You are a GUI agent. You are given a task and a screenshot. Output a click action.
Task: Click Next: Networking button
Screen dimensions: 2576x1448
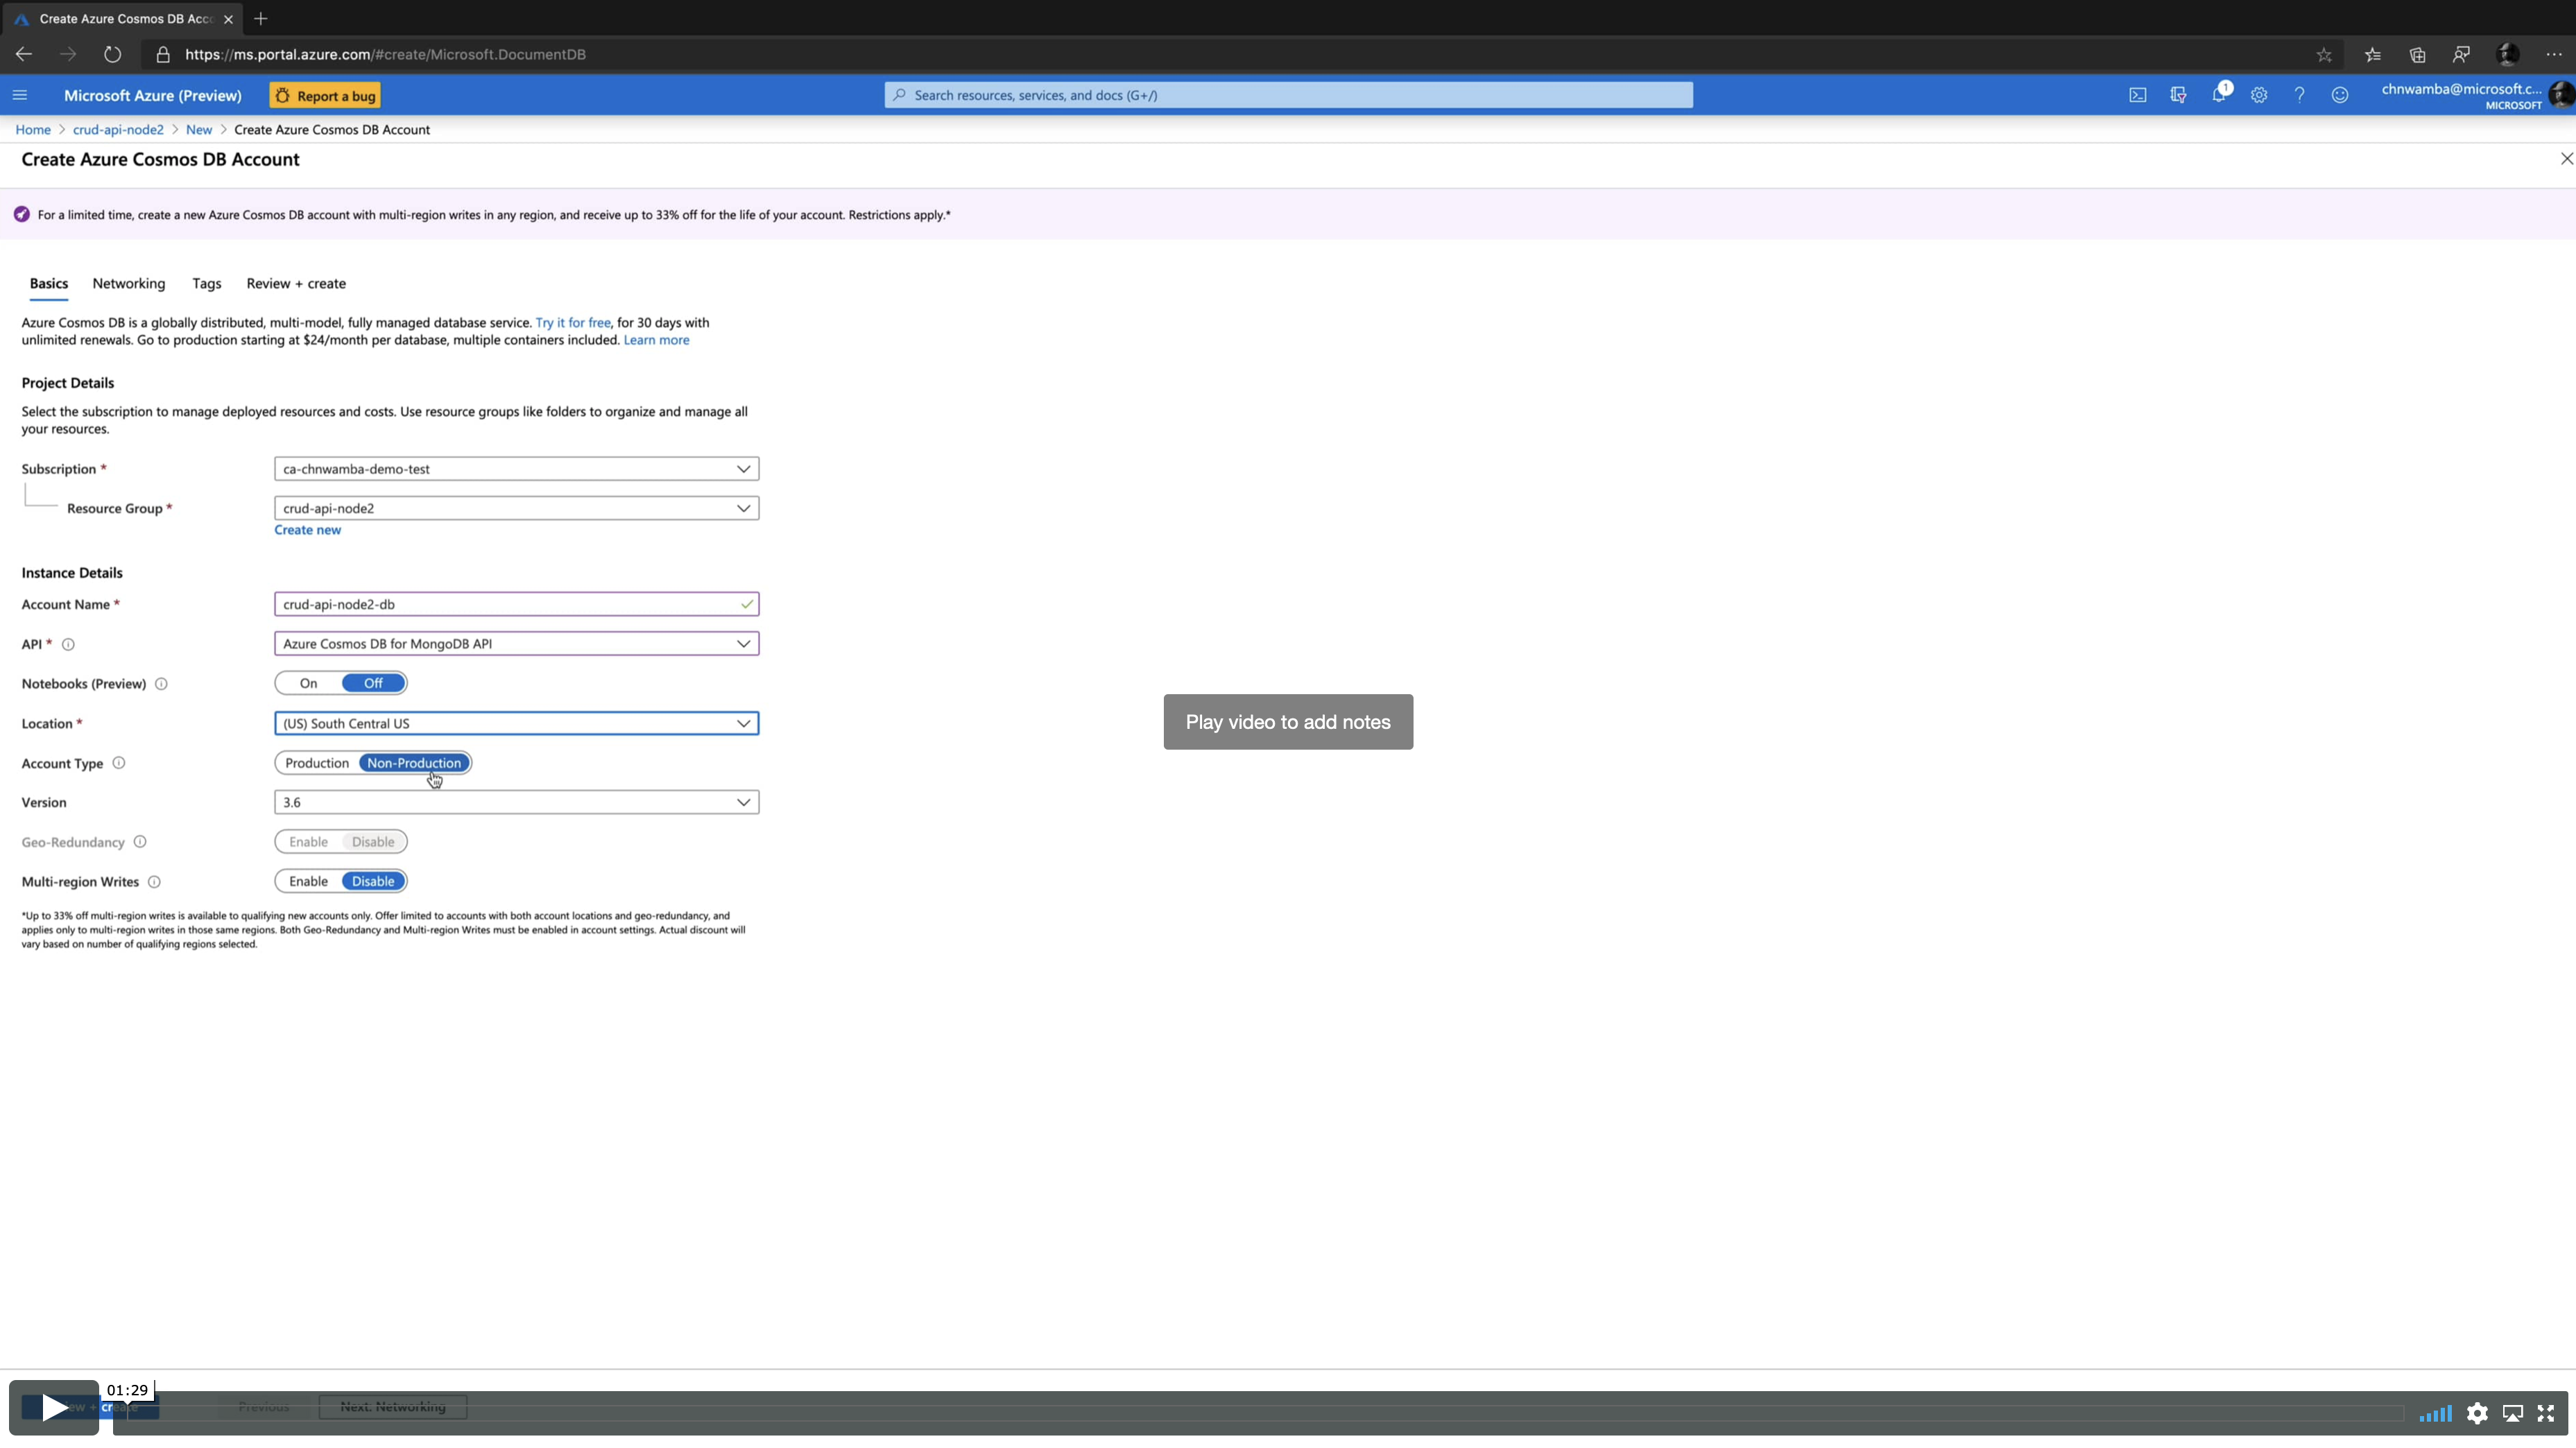click(393, 1407)
